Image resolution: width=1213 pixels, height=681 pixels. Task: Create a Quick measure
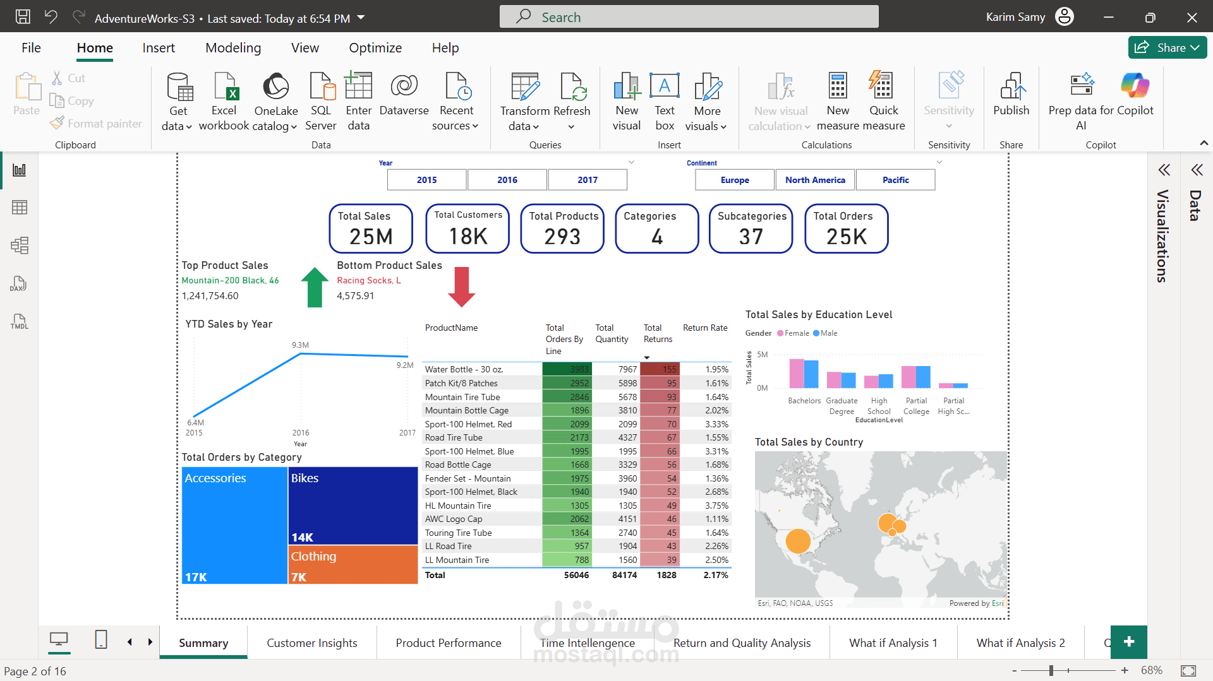pyautogui.click(x=883, y=101)
